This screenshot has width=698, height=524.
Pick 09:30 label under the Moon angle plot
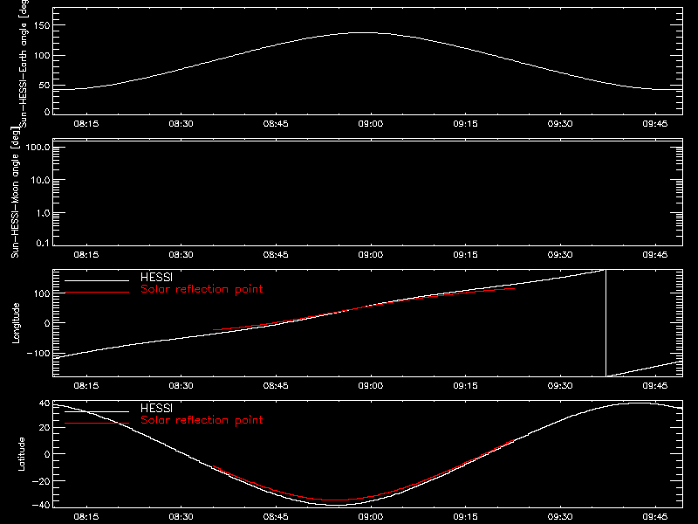[560, 255]
